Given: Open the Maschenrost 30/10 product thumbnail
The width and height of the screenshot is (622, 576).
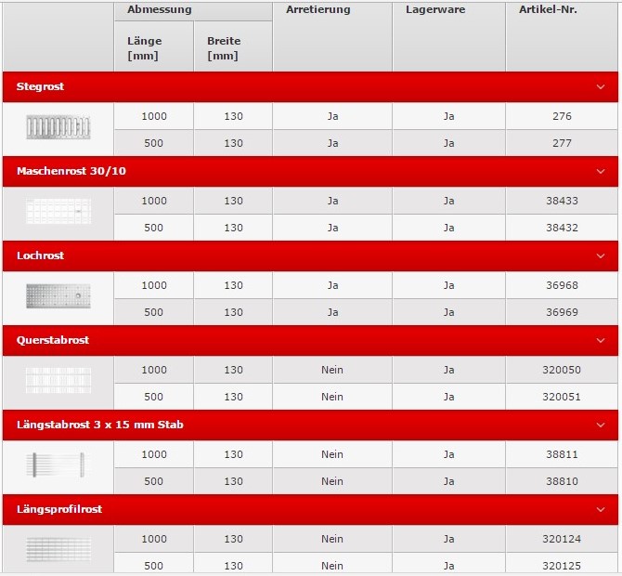Looking at the screenshot, I should coord(58,211).
